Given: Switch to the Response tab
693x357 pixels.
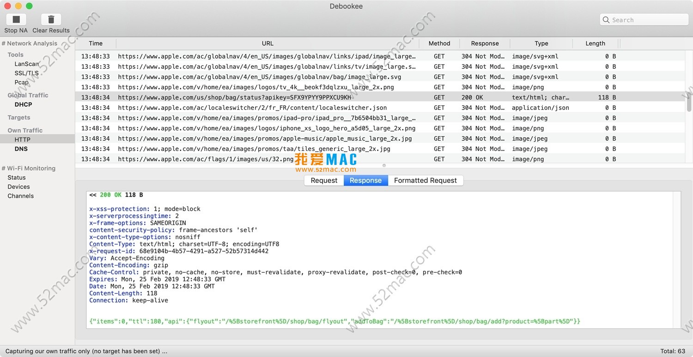Looking at the screenshot, I should pyautogui.click(x=365, y=181).
